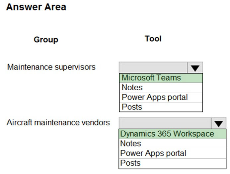Pick Power Apps portal for Maintenance supervisors
This screenshot has height=174, width=230.
click(x=161, y=98)
